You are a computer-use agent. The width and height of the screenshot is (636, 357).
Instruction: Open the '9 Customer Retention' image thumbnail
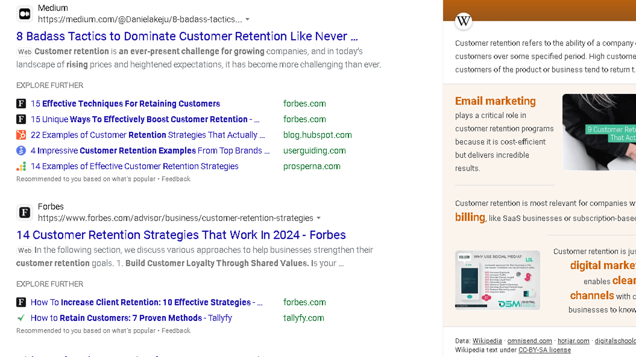pyautogui.click(x=599, y=132)
